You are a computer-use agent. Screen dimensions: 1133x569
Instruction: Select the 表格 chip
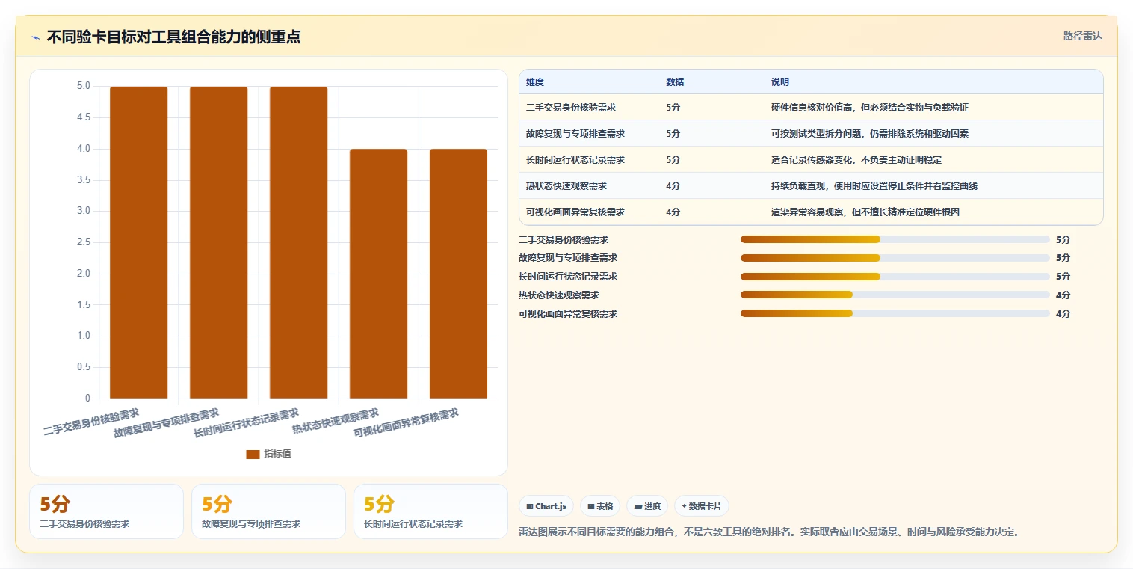click(x=600, y=506)
